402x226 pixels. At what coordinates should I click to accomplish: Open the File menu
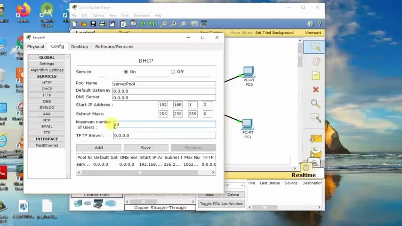[74, 16]
